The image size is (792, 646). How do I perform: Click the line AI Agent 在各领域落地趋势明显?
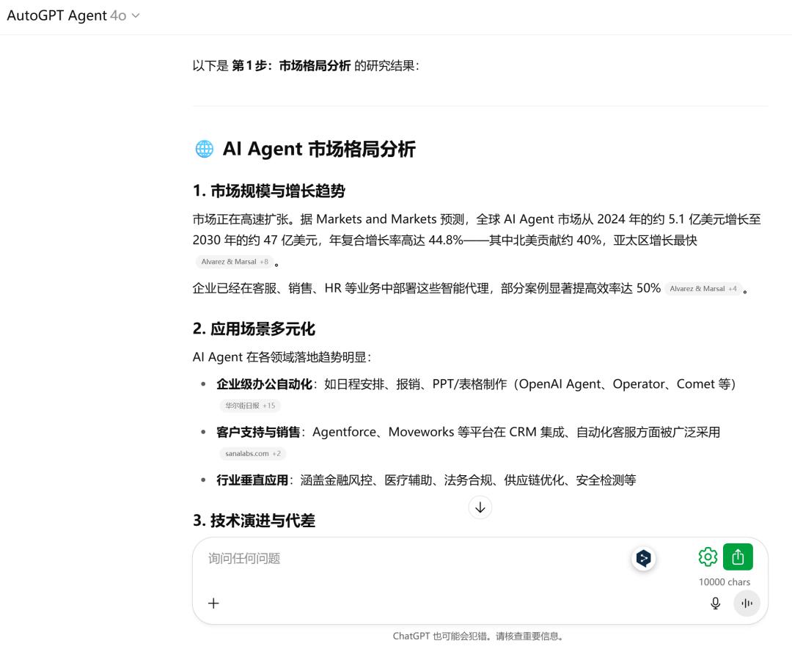[x=282, y=357]
